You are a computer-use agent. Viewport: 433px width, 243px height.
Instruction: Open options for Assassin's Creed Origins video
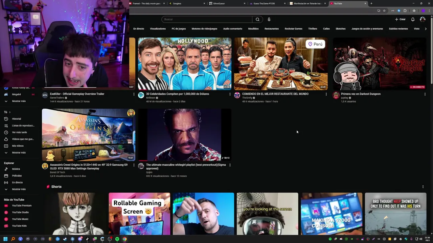(x=134, y=165)
